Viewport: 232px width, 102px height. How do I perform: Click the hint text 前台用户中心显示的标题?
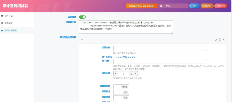pos(124,53)
